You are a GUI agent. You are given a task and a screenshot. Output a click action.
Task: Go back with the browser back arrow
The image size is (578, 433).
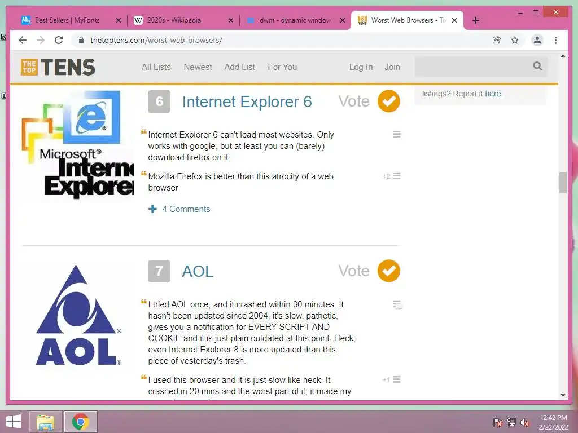pyautogui.click(x=23, y=40)
